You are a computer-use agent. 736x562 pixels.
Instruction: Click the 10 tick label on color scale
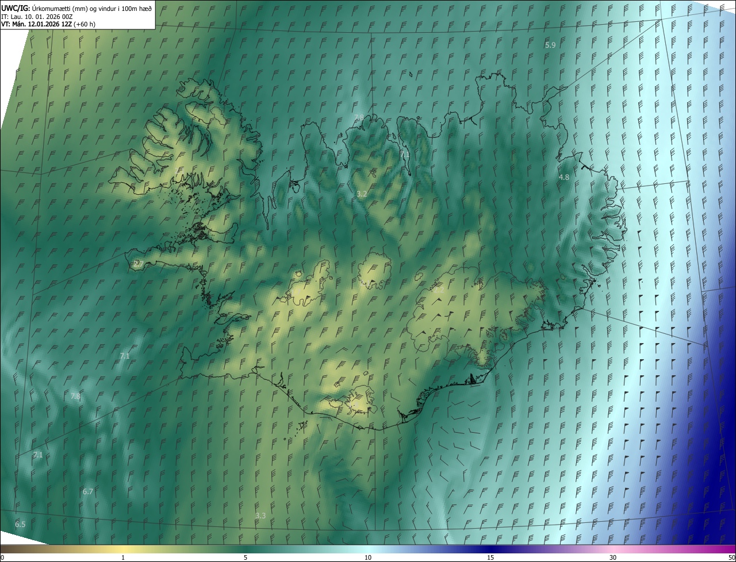[368, 557]
